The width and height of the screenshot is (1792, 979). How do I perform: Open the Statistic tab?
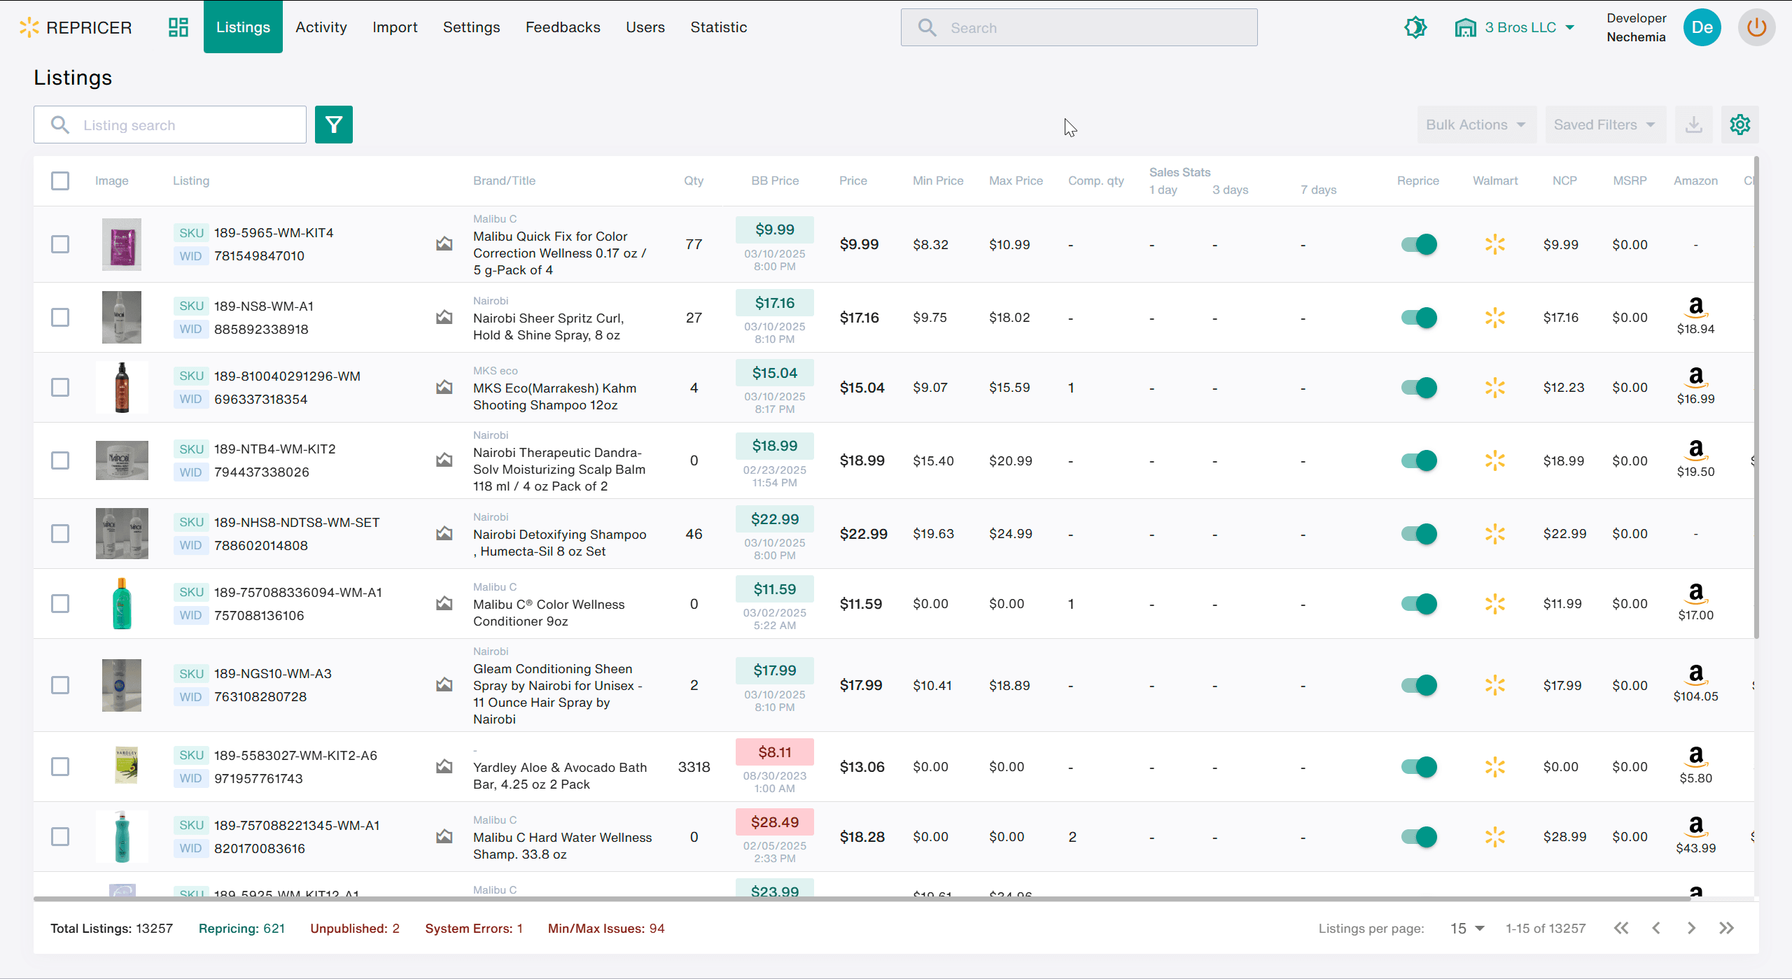tap(719, 27)
